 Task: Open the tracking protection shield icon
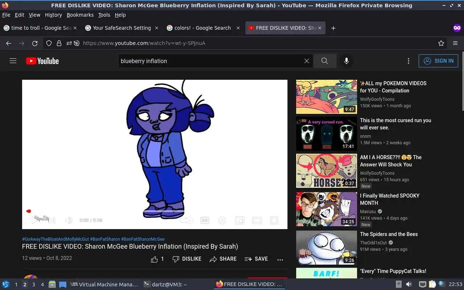[49, 43]
